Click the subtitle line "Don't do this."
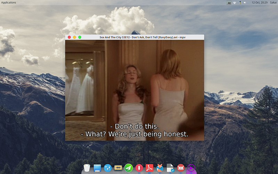This screenshot has height=174, width=278. click(134, 126)
